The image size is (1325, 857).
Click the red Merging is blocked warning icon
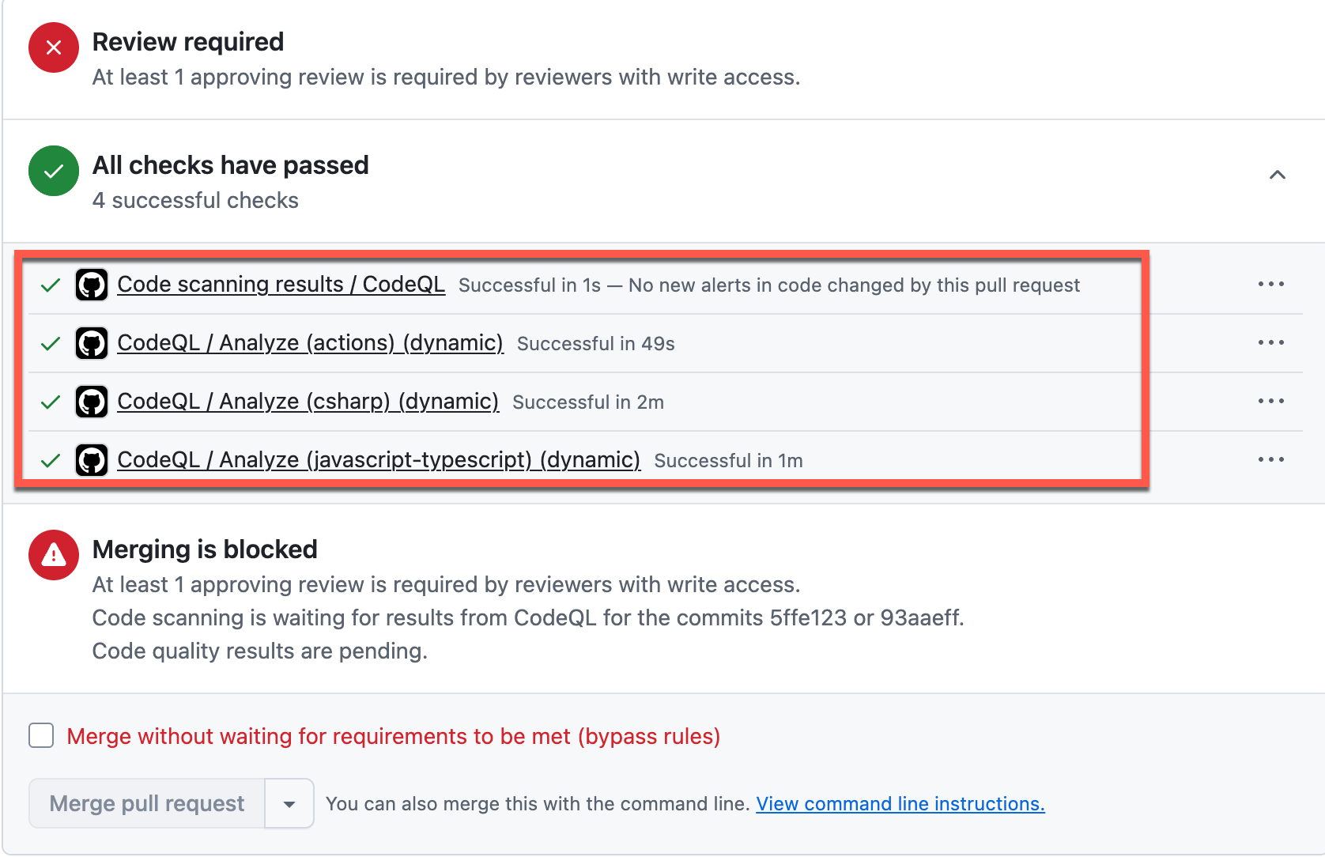coord(54,555)
